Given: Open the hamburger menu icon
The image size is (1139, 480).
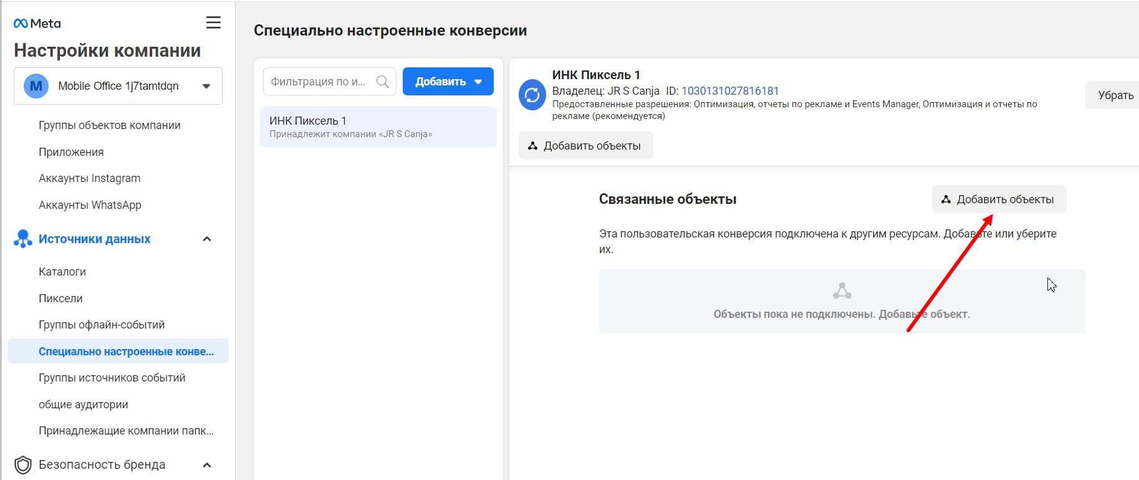Looking at the screenshot, I should click(x=213, y=22).
